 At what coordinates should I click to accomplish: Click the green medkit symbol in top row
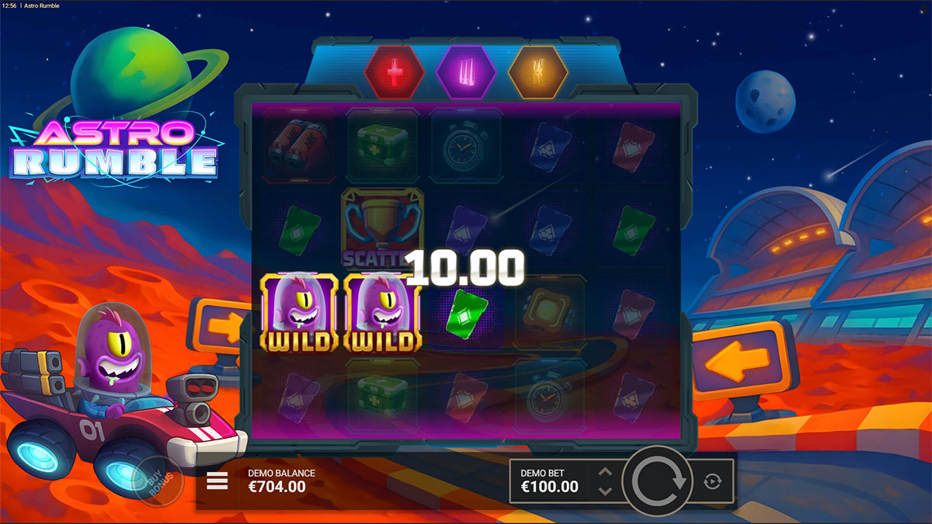coord(382,146)
